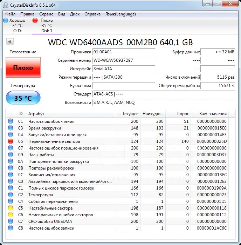Image resolution: width=241 pixels, height=245 pixels.
Task: Click the blue status icon for attribute C2
Action: (x=11, y=194)
